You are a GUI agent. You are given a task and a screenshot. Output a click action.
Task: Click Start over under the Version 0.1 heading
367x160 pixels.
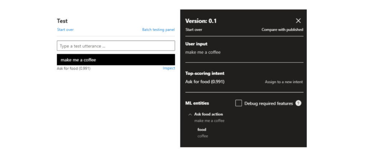click(194, 30)
